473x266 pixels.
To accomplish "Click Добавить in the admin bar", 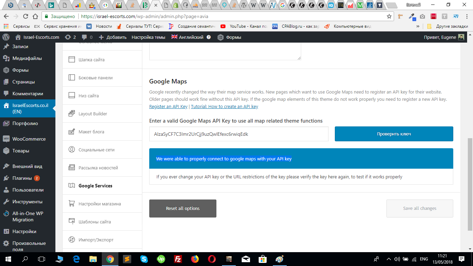I will point(113,37).
